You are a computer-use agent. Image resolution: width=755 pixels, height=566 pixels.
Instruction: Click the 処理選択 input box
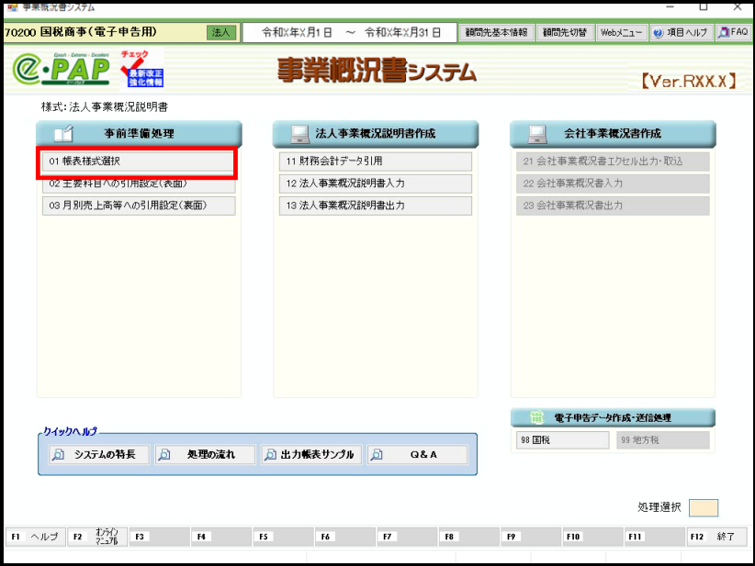pos(704,507)
